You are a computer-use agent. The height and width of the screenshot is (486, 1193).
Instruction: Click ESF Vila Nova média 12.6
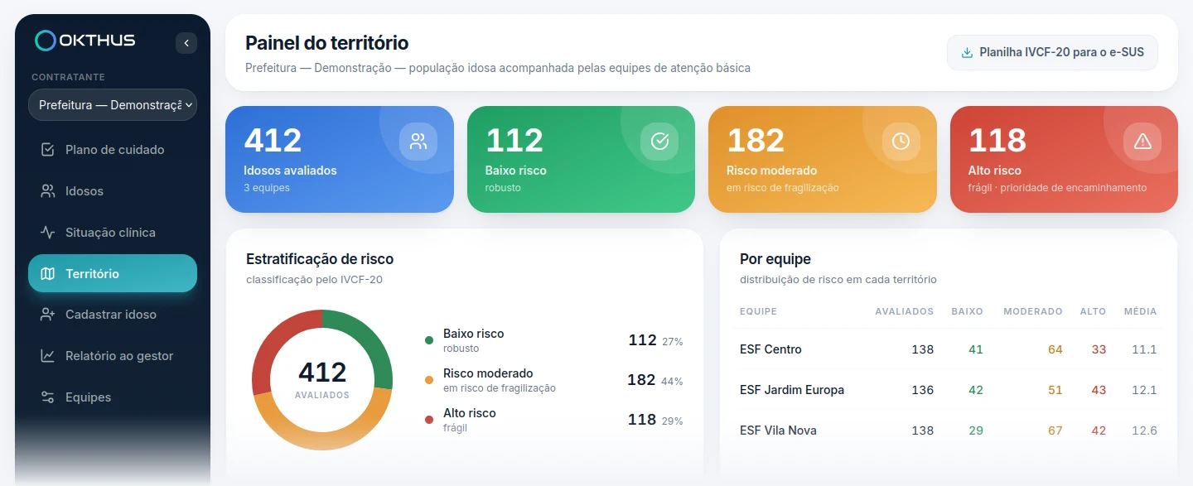pos(1144,431)
